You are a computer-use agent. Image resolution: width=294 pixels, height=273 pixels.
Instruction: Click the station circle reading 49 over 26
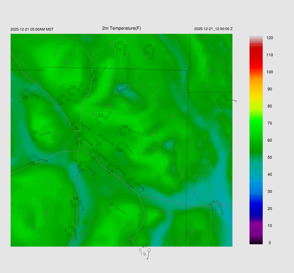tap(75, 230)
